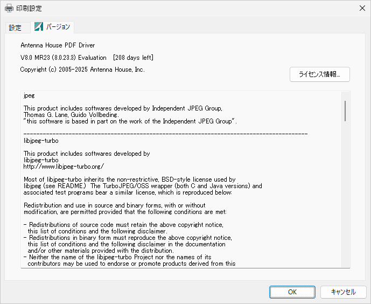Image resolution: width=371 pixels, height=304 pixels.
Task: Click the V8.0 MR23 version text
Action: click(x=62, y=57)
